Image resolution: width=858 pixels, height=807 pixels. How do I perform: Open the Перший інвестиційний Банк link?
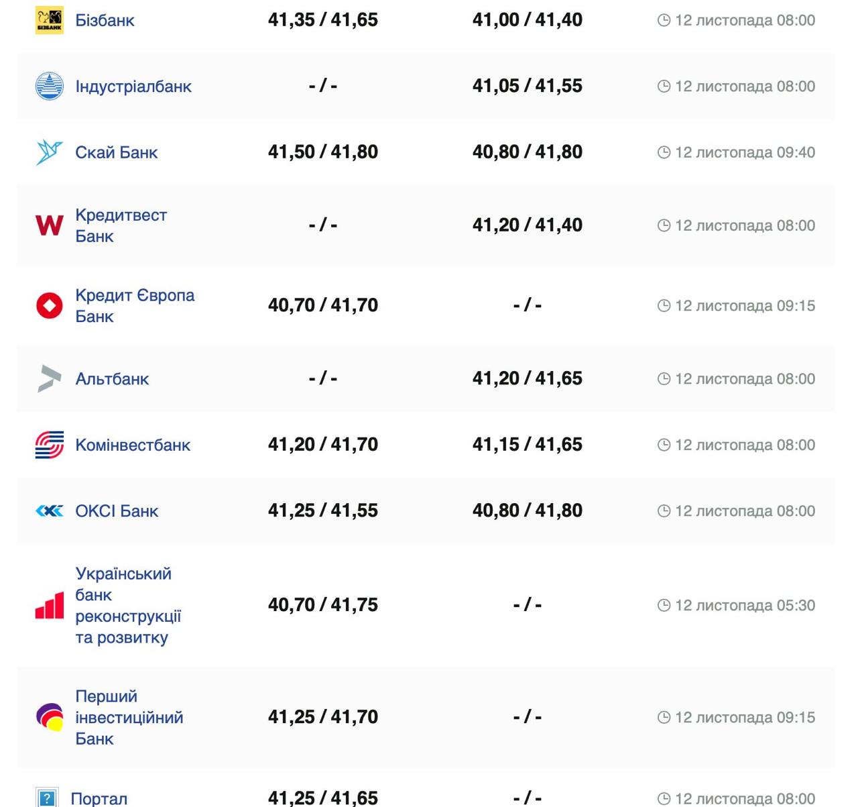click(129, 717)
